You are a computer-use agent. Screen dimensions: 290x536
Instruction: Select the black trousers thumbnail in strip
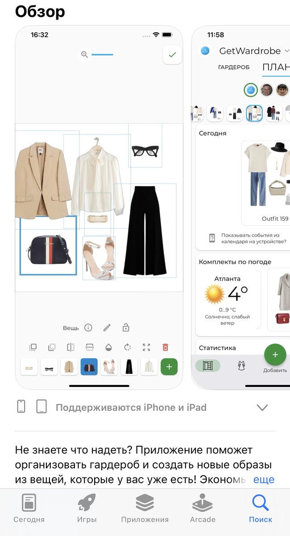(129, 367)
